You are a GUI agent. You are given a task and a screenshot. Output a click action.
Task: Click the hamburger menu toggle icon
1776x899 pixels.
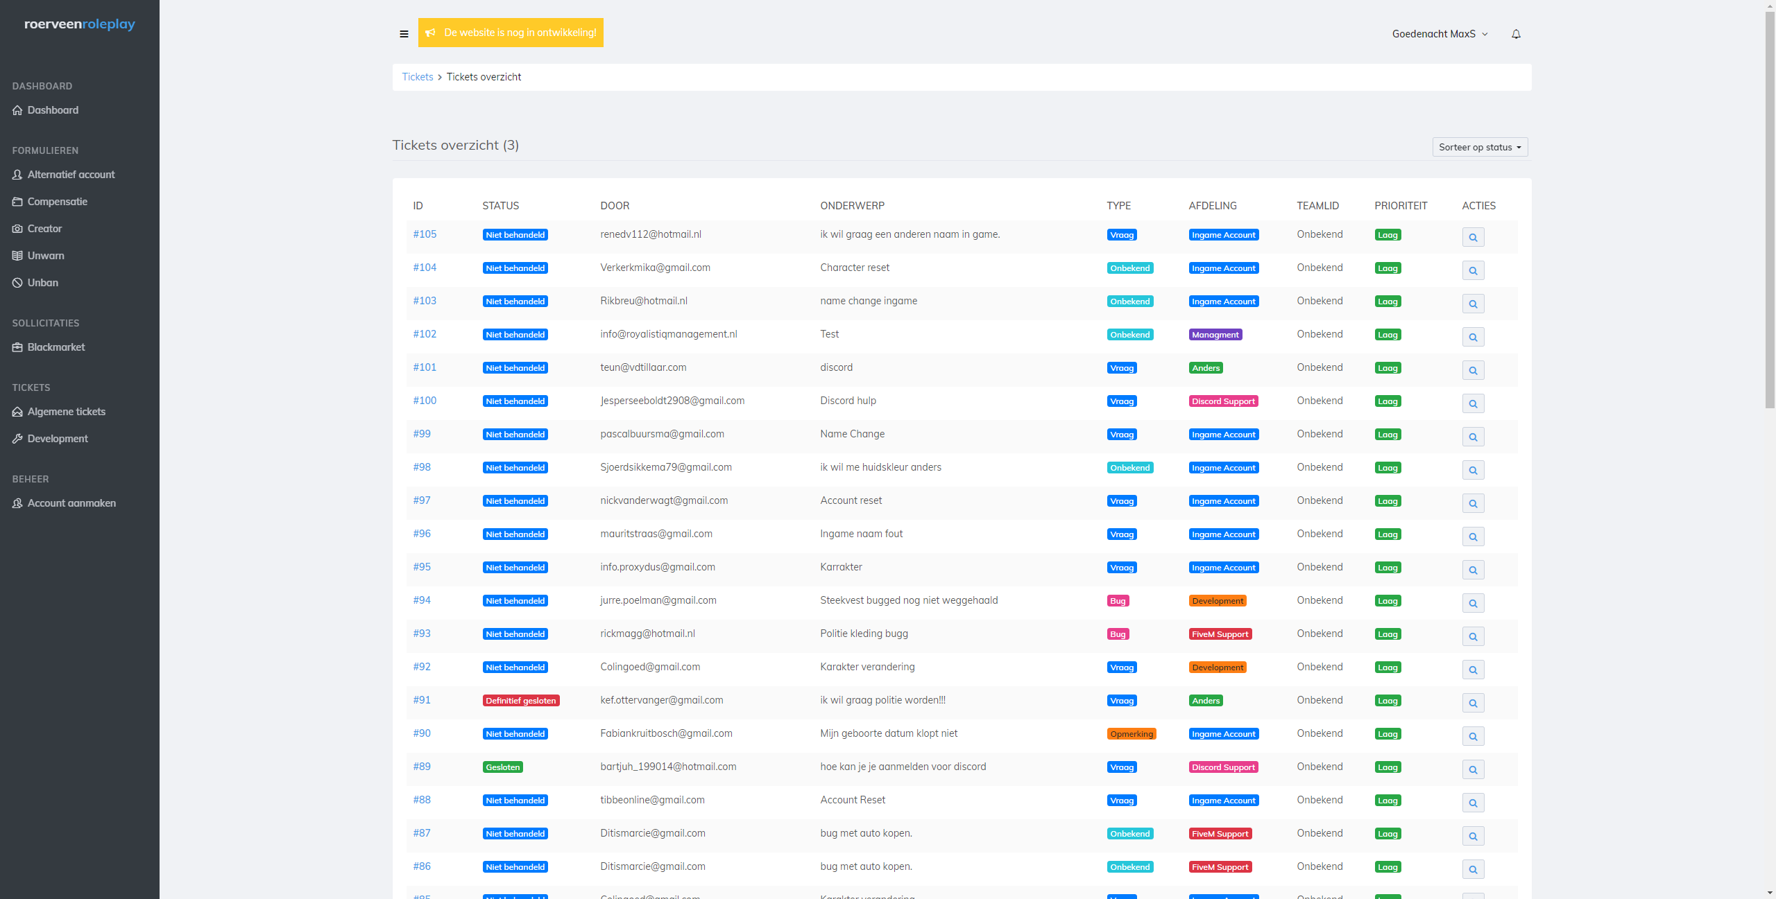[x=404, y=33]
